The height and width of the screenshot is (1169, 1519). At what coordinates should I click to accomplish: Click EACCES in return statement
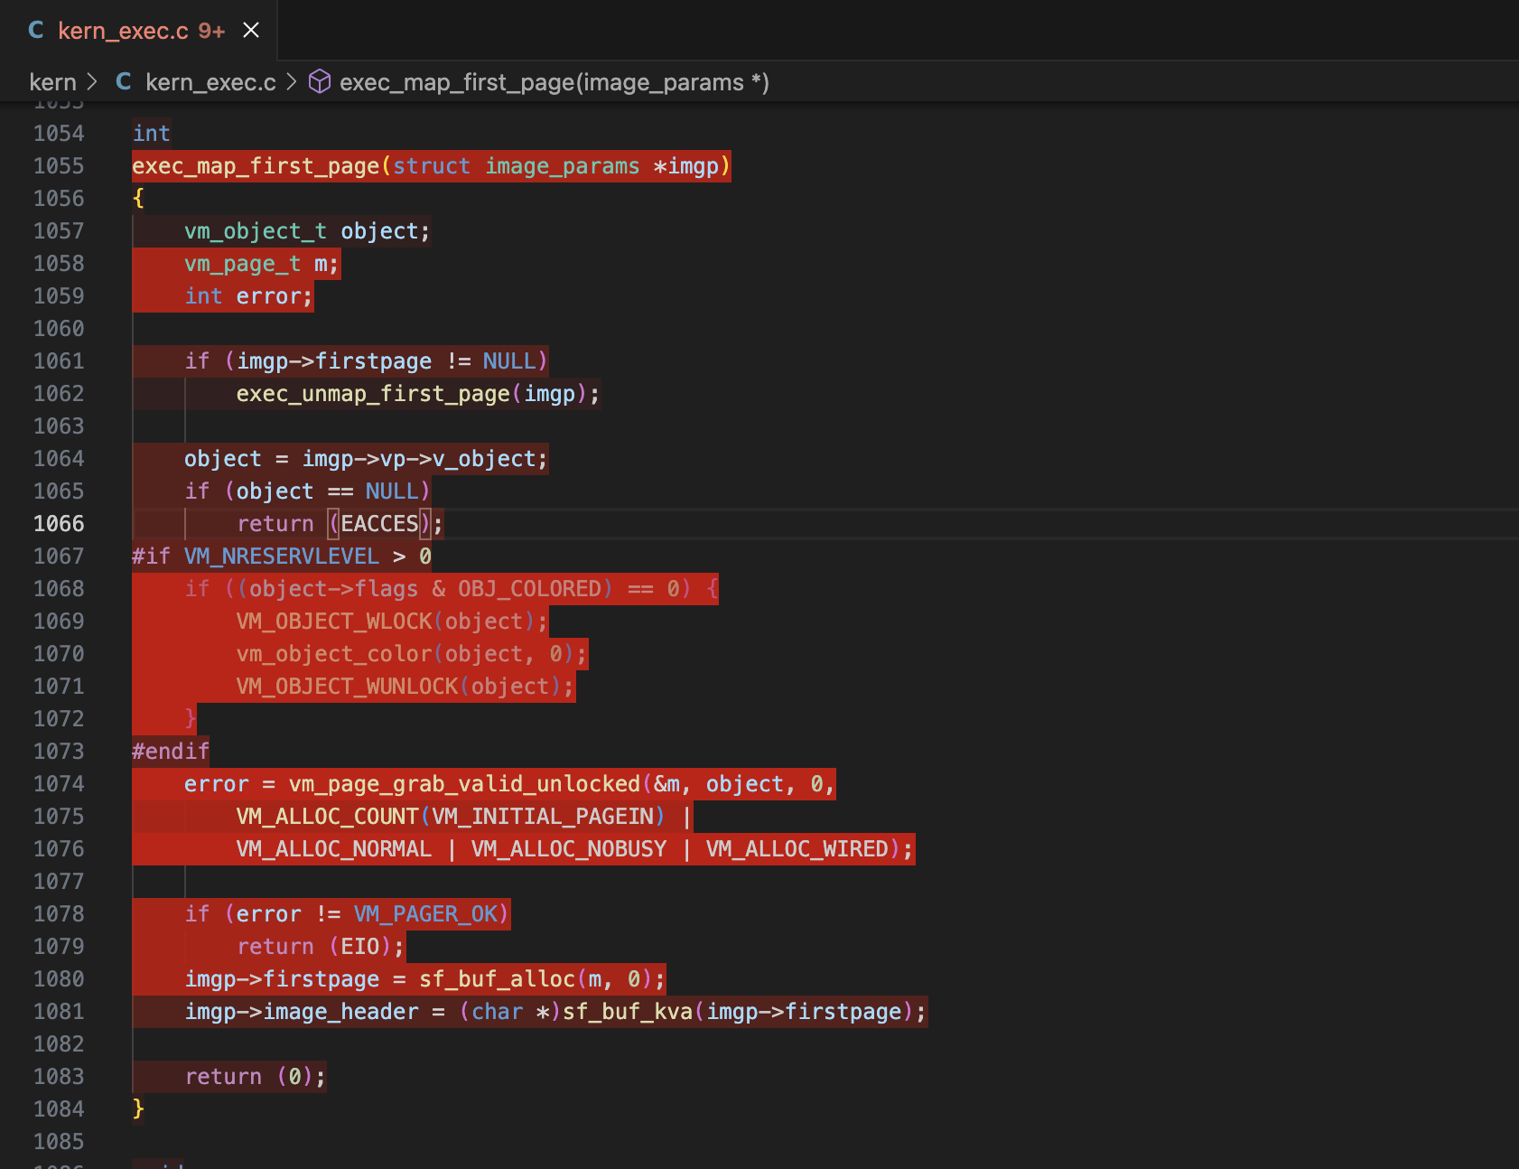point(379,524)
